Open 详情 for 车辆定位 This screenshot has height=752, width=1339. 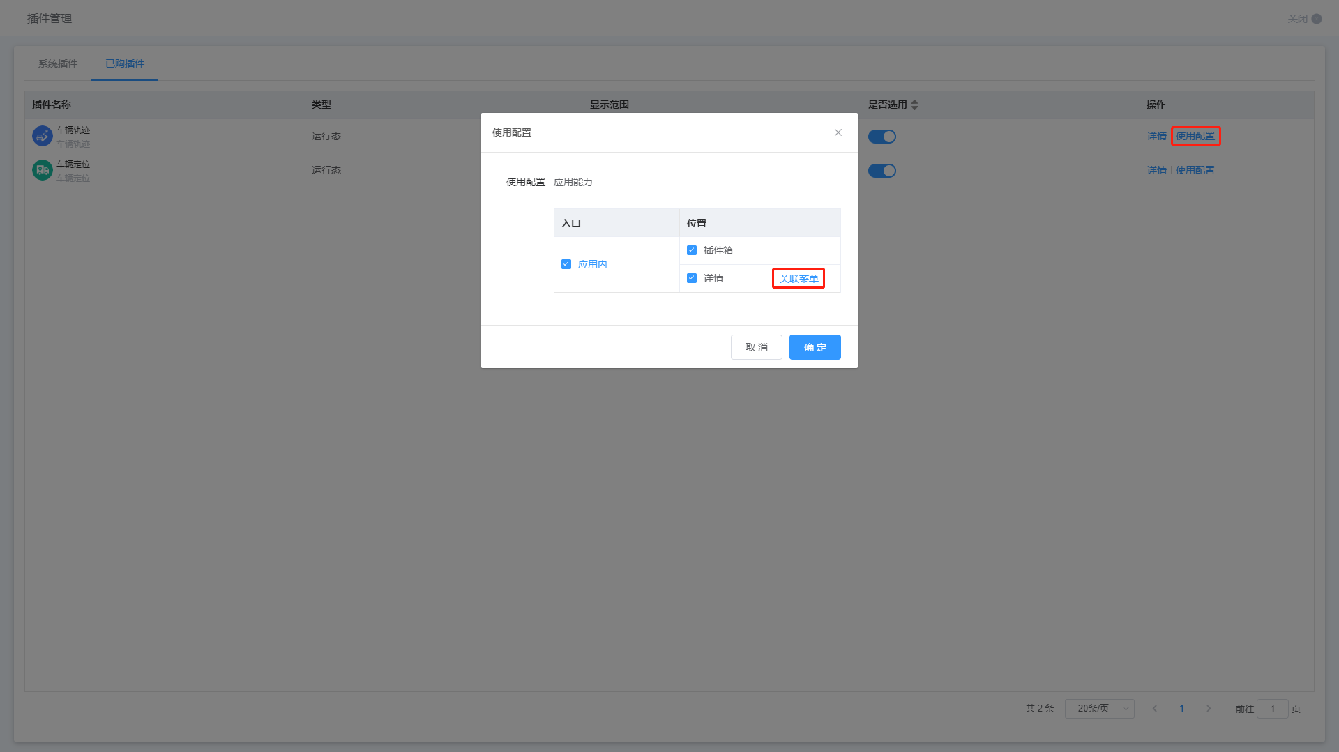[1156, 170]
